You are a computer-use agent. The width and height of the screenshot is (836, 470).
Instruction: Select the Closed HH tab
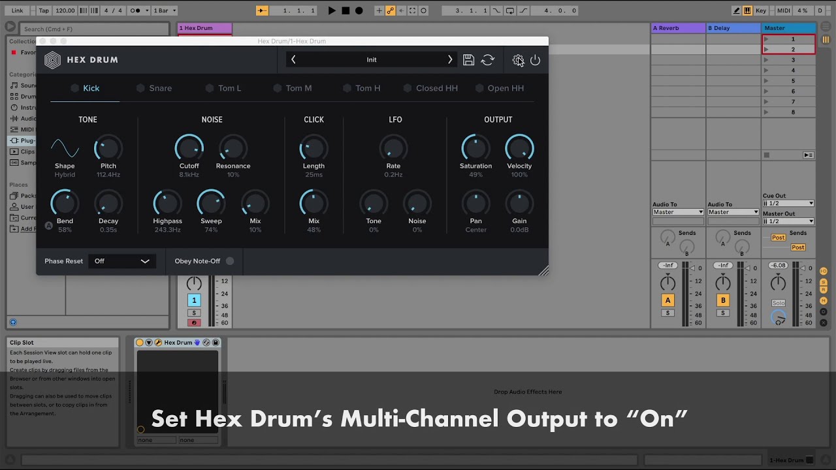(x=430, y=88)
